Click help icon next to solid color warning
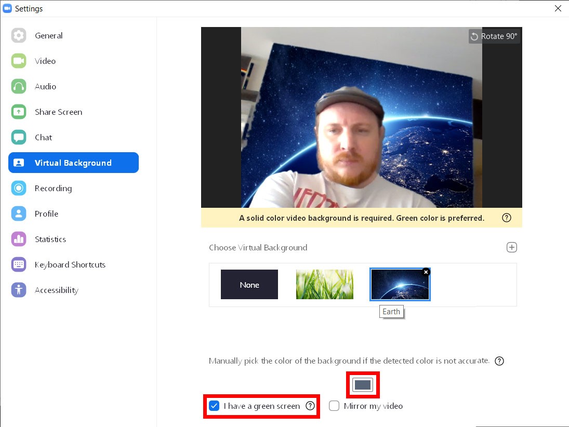Viewport: 569px width, 427px height. click(506, 218)
